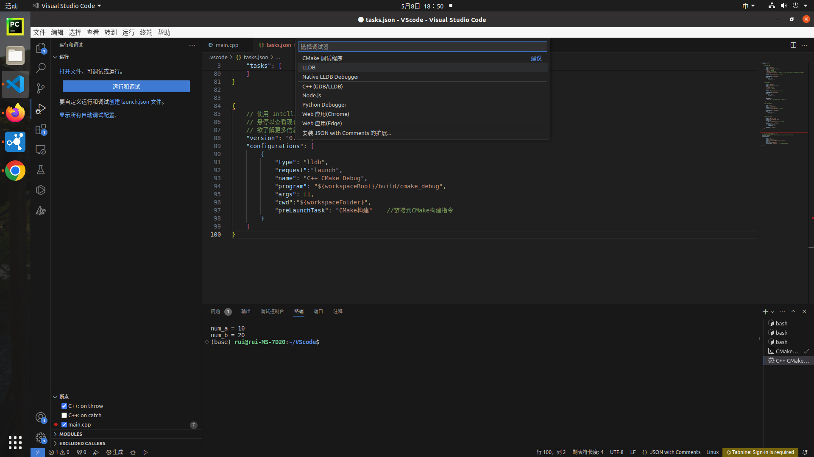Open the Search icon in activity bar
The image size is (814, 457).
coord(40,68)
